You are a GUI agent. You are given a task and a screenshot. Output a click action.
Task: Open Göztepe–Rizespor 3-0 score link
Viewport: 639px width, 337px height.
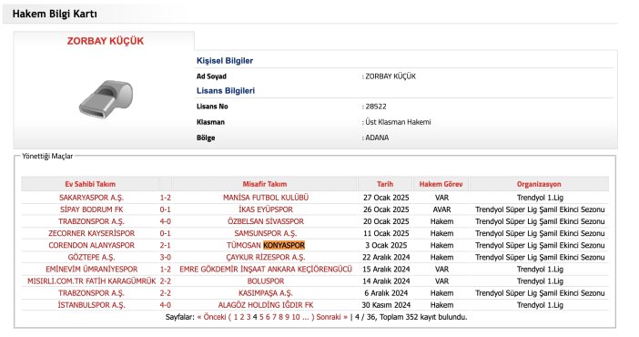tap(165, 257)
